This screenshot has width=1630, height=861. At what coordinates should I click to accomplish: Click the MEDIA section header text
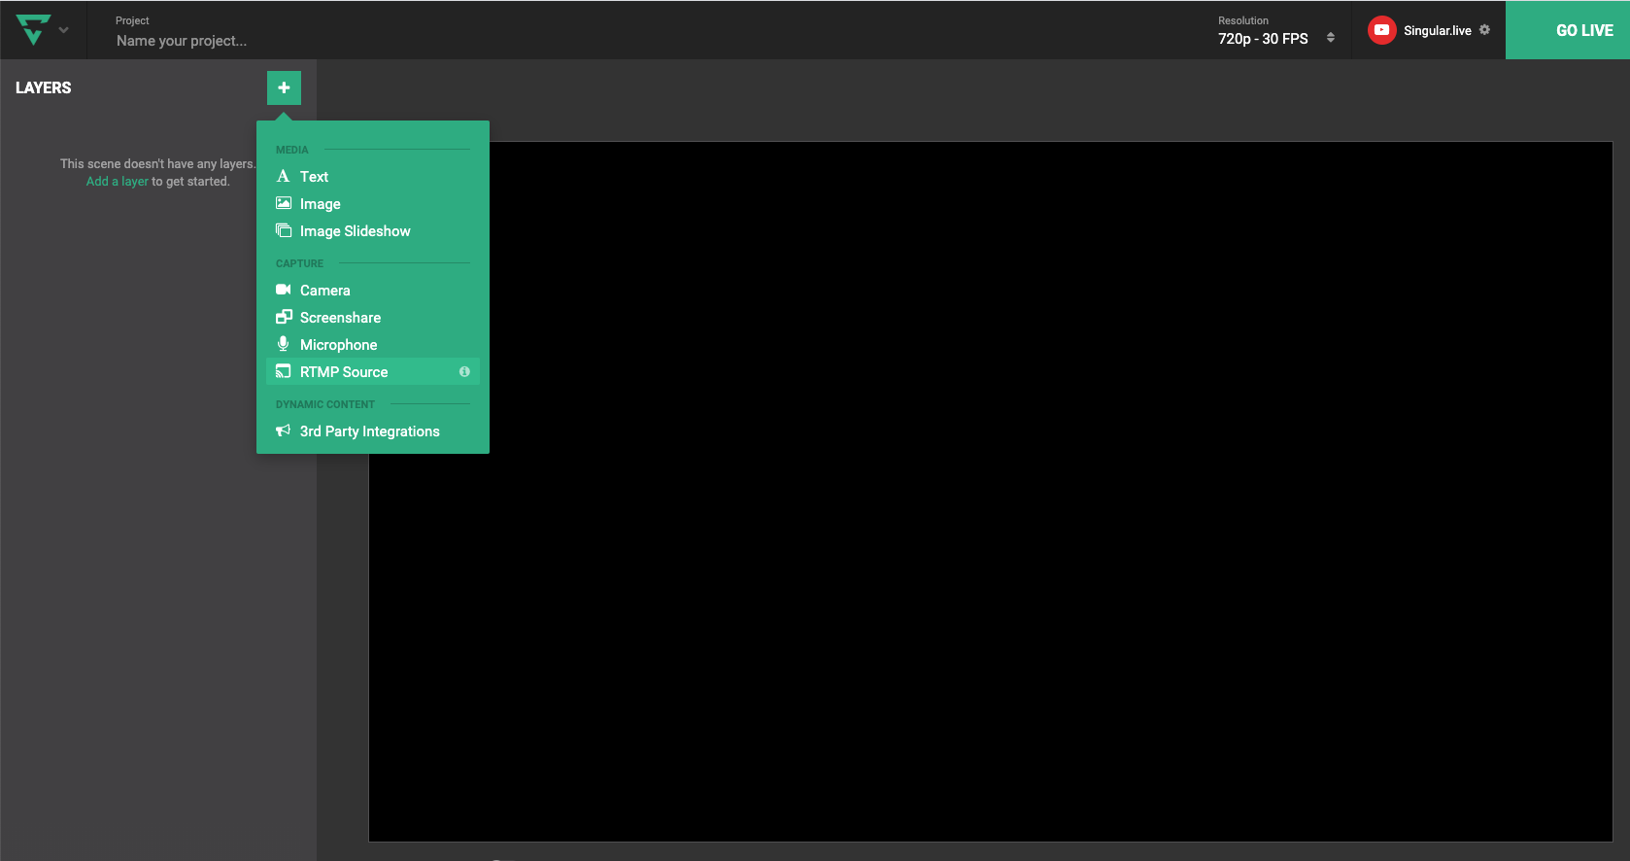(x=292, y=150)
